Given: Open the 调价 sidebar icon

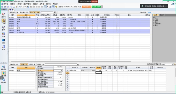Looking at the screenshot, I should tap(3, 41).
